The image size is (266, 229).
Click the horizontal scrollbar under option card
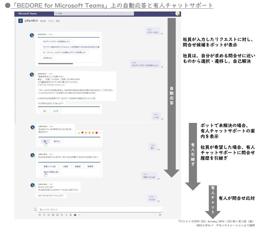[56, 64]
